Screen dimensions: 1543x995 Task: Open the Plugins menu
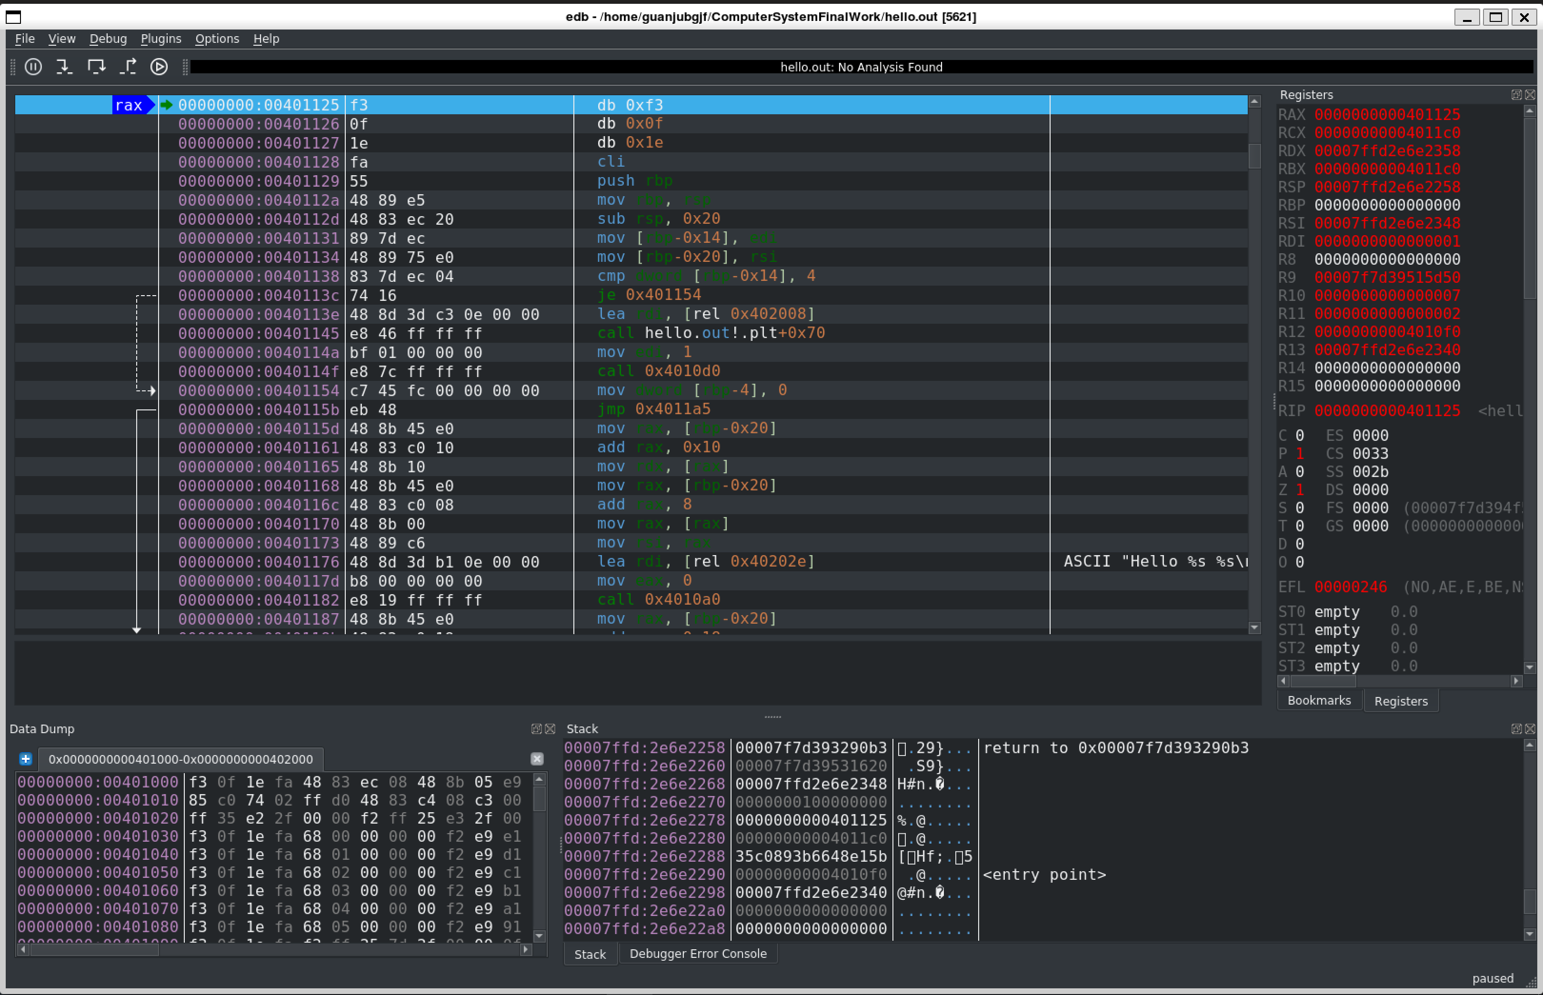[161, 39]
